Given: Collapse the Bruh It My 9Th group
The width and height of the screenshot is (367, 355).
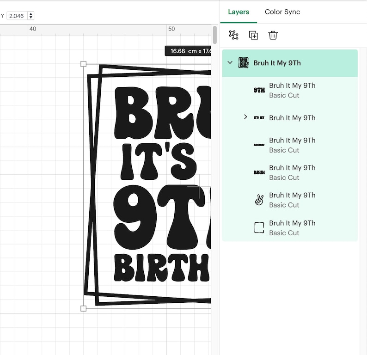Looking at the screenshot, I should pyautogui.click(x=230, y=62).
